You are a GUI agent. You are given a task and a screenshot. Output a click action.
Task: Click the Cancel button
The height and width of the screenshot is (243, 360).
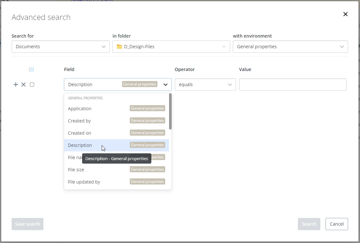coord(336,224)
